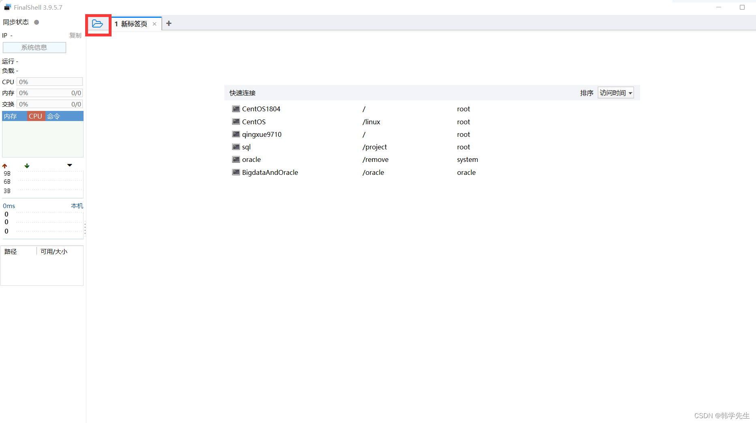This screenshot has width=756, height=423.
Task: Minimize the FinalShell window
Action: coord(719,7)
